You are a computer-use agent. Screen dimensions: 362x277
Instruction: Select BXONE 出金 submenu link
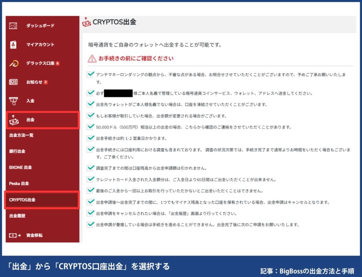(20, 167)
